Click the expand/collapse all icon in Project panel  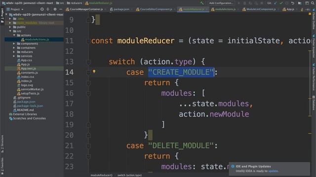pyautogui.click(x=48, y=9)
